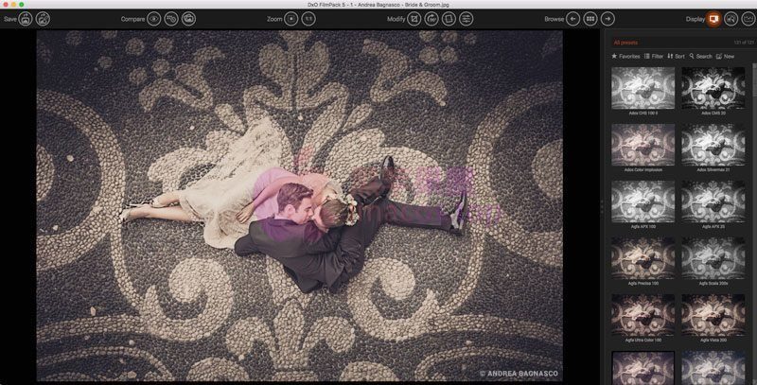Screen dimensions: 757x385
Task: Open the All presets category selector
Action: click(x=625, y=43)
